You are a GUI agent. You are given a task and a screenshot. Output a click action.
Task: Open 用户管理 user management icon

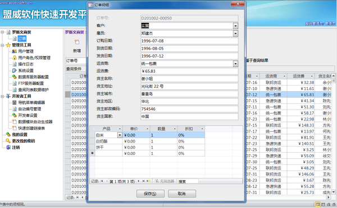[x=15, y=51]
